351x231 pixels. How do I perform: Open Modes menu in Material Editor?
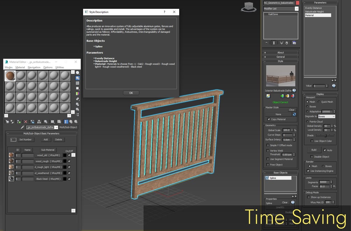tap(8, 67)
